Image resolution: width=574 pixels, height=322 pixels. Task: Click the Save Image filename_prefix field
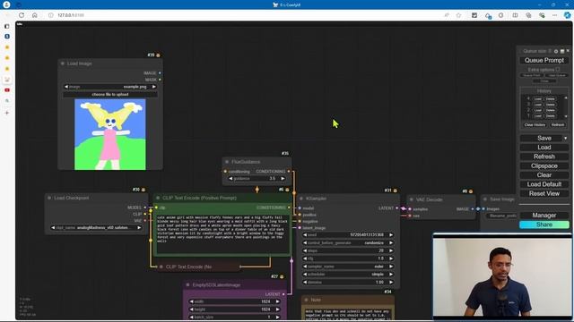[501, 216]
